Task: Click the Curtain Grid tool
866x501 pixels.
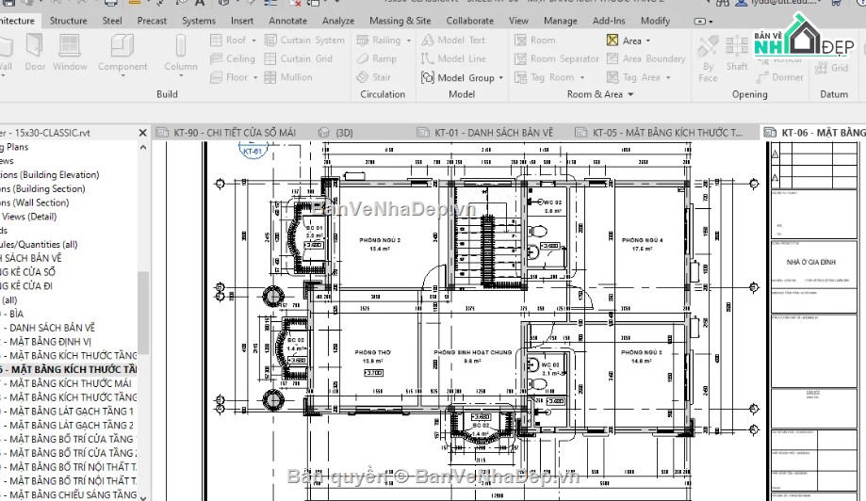Action: pos(298,58)
